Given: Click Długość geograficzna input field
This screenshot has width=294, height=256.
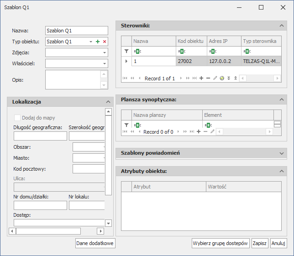Looking at the screenshot, I should click(x=40, y=136).
